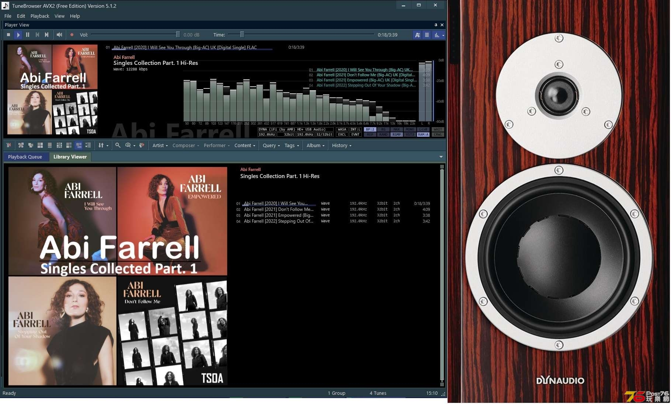The width and height of the screenshot is (671, 404).
Task: Toggle the MAX indicator
Action: 397,129
